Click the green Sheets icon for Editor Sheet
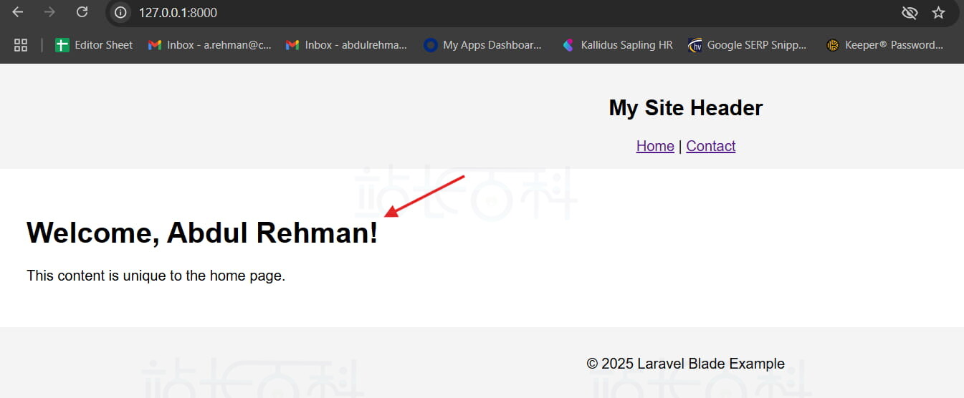The image size is (964, 398). [62, 45]
